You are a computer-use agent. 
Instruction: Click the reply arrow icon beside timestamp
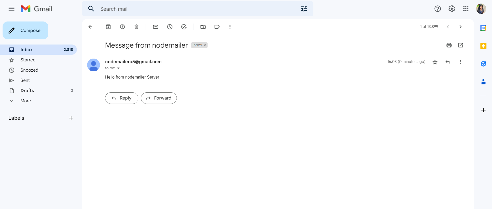point(448,62)
